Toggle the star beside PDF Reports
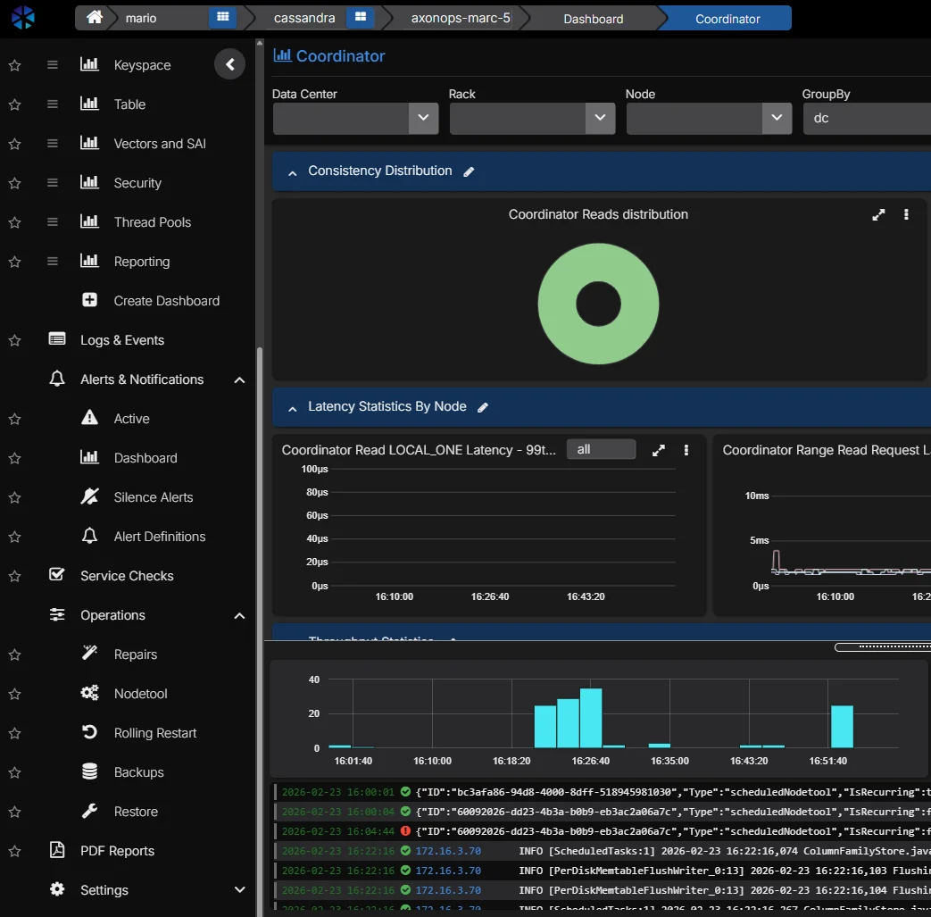The width and height of the screenshot is (931, 917). coord(14,851)
